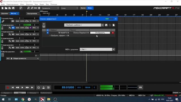
Task: Create a new project with the blank page icon
Action: pyautogui.click(x=3, y=8)
